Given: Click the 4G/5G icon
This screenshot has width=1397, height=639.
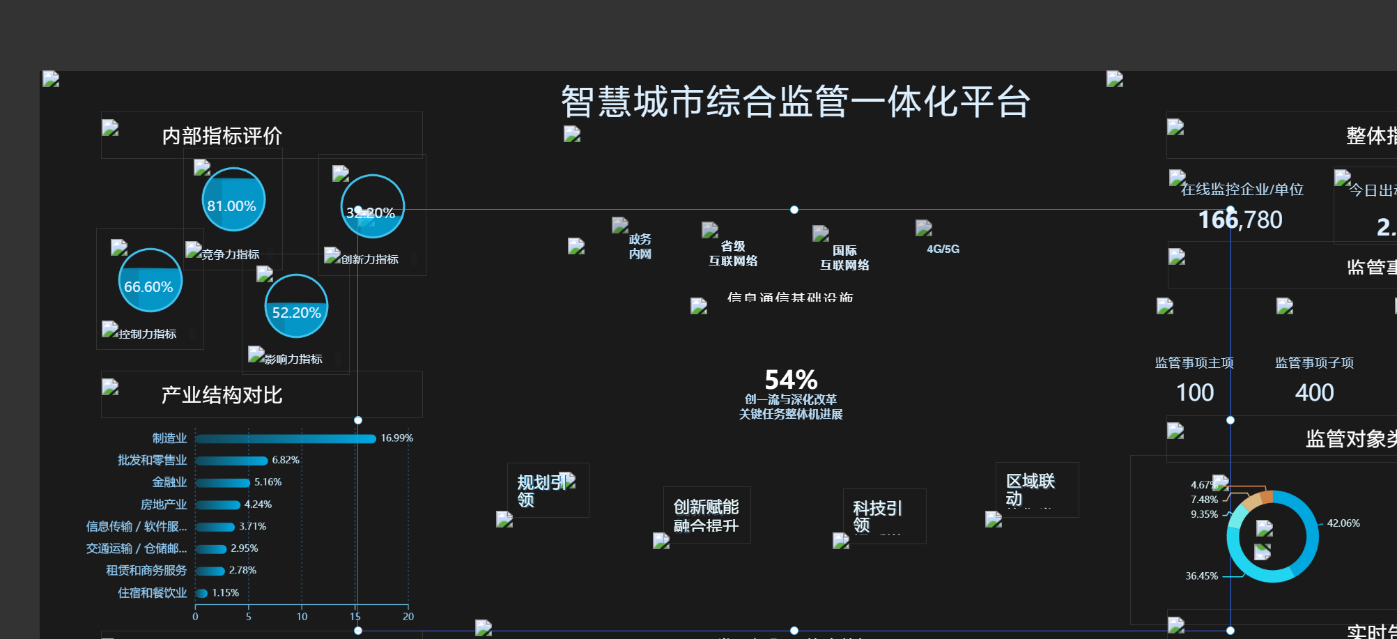Looking at the screenshot, I should click(924, 228).
